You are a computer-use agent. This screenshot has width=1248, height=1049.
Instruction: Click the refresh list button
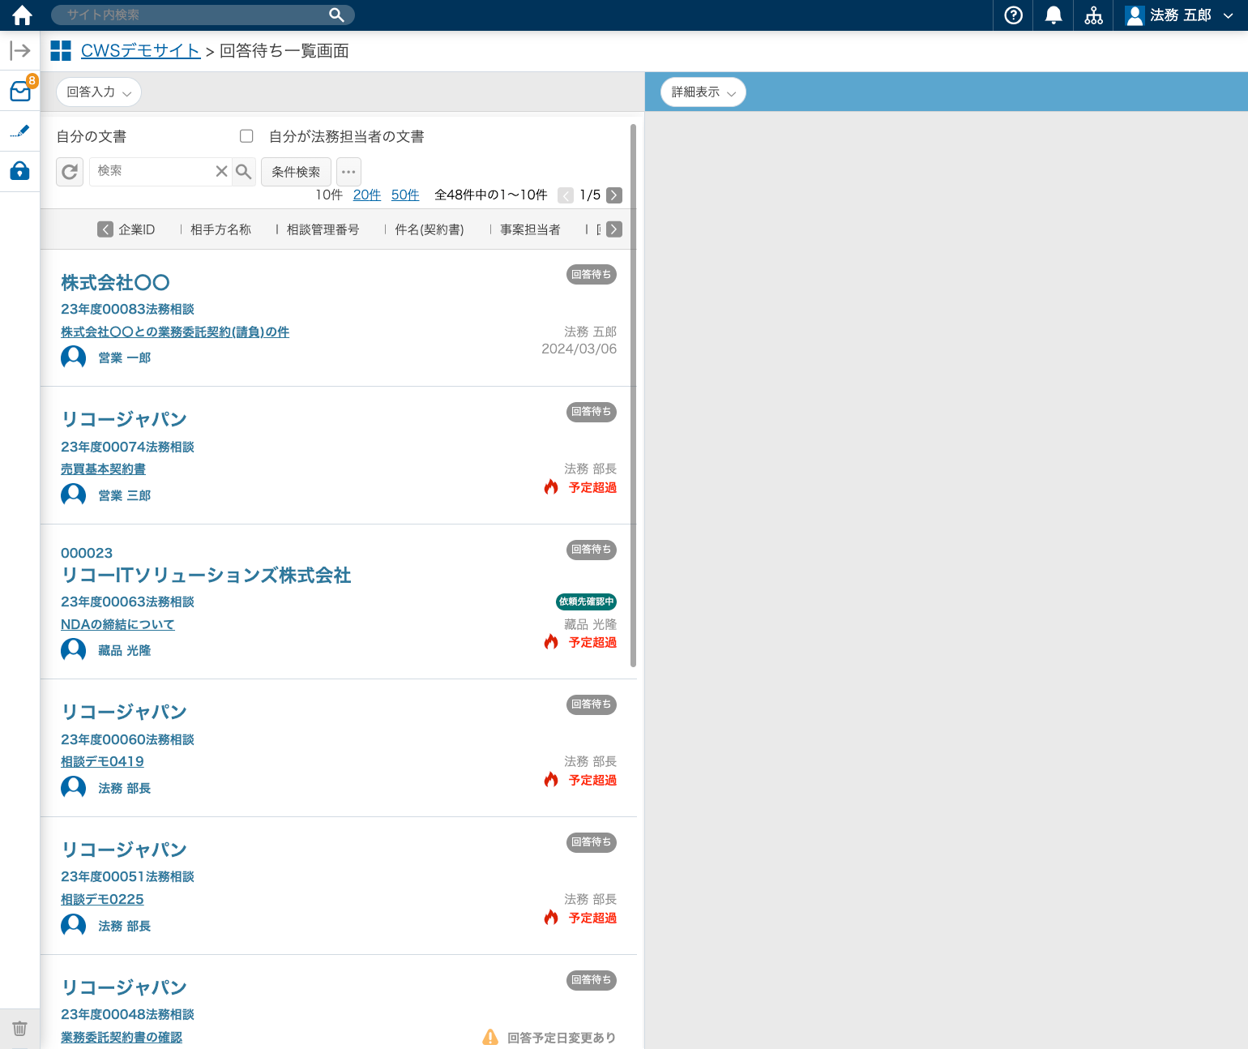pos(70,172)
